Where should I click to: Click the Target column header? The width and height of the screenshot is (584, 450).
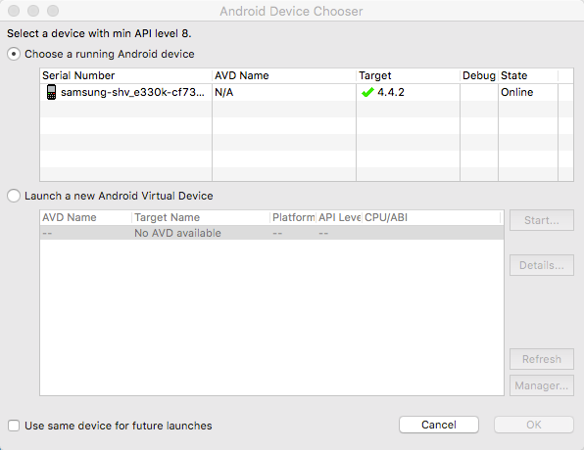409,75
